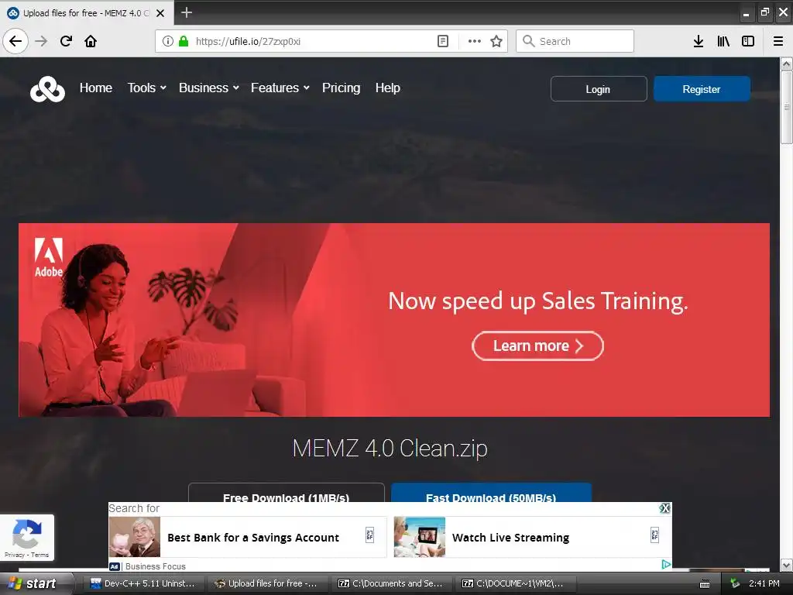
Task: Click the Login button
Action: (x=599, y=89)
